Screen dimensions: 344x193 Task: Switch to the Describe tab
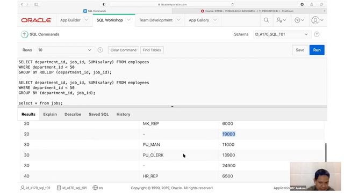(73, 114)
